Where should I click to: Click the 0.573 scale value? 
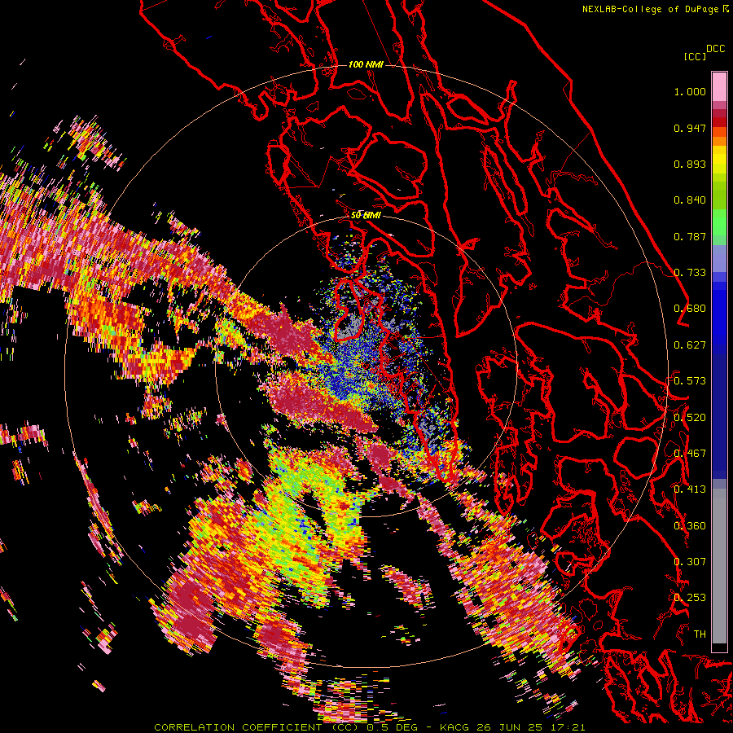point(690,381)
